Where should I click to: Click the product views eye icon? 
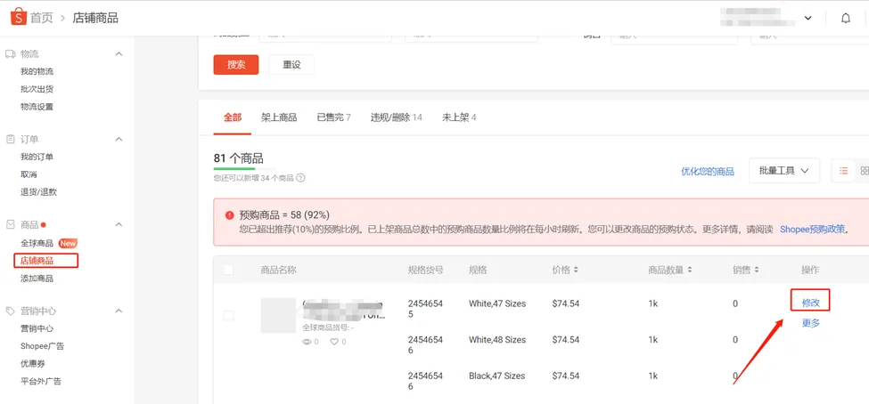pos(307,342)
